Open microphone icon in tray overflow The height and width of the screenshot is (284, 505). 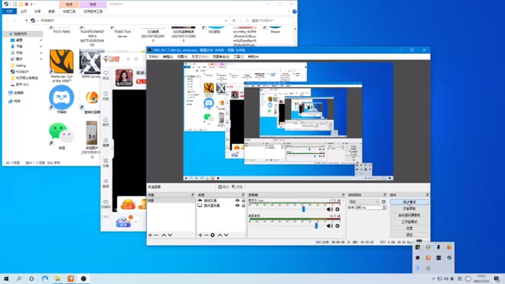click(438, 247)
